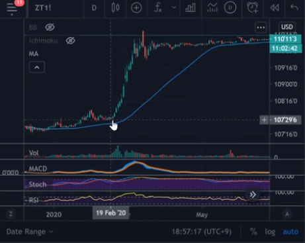
Task: Click the 109'00'0 price axis label
Action: pyautogui.click(x=286, y=84)
